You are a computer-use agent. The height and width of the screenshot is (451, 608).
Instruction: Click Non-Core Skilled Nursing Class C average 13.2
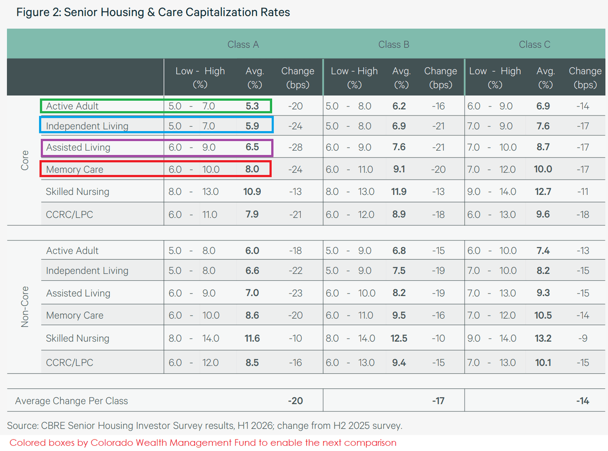[x=544, y=338]
